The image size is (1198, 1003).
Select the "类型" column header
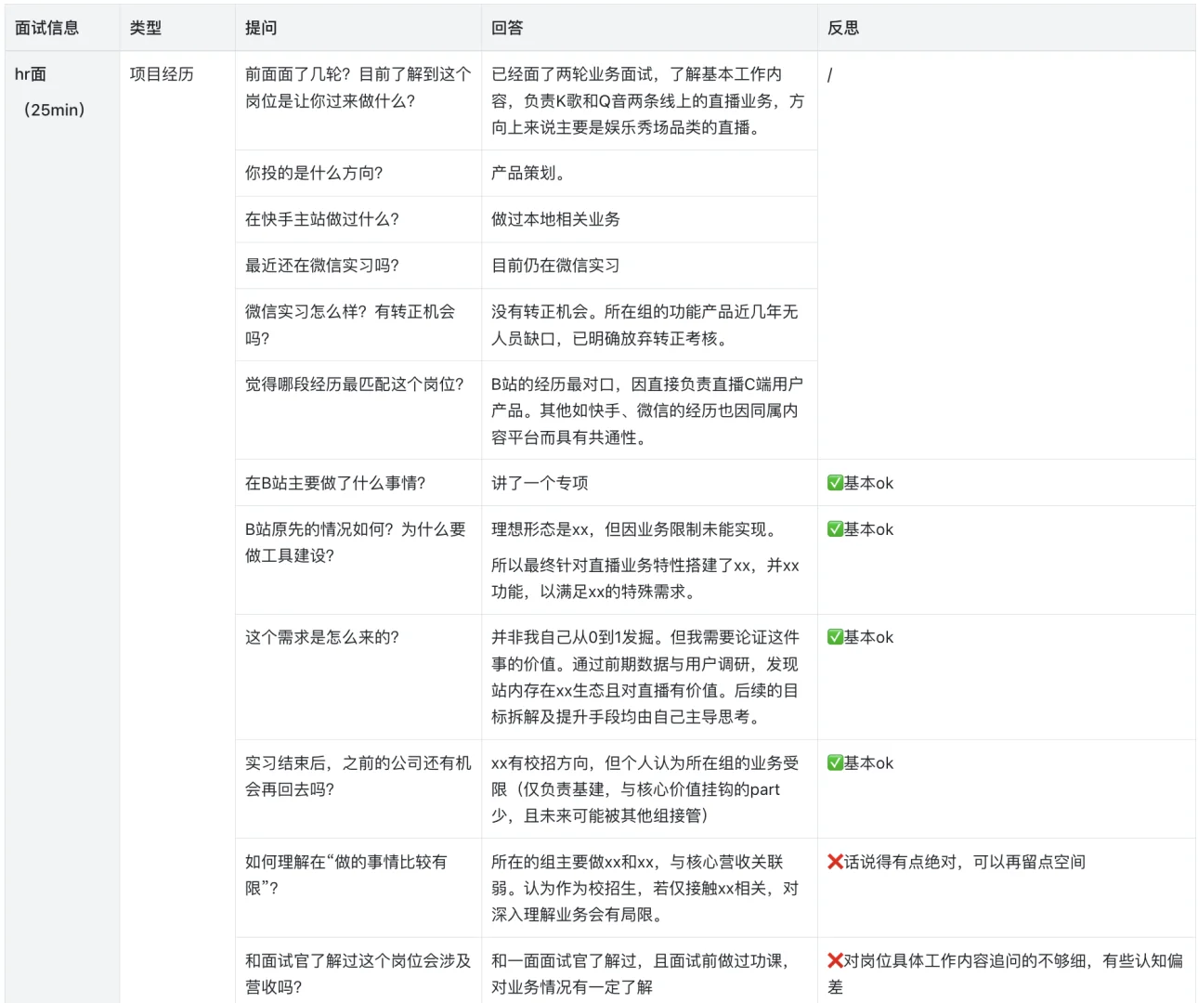pos(144,27)
